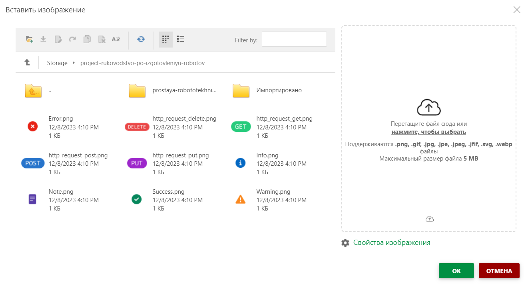Click the delete file toolbar icon
524x284 pixels.
102,39
